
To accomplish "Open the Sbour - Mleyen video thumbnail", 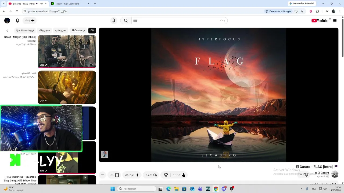I will coord(67,51).
